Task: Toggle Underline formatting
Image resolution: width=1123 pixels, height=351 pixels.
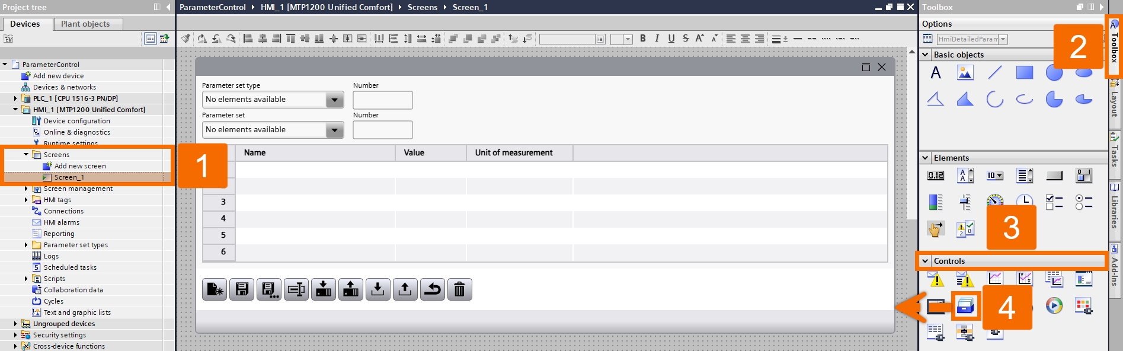Action: pos(671,39)
